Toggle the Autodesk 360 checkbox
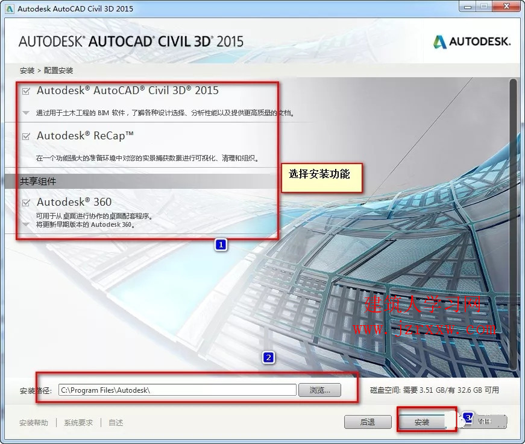Screen dimensions: 525x444 26,203
